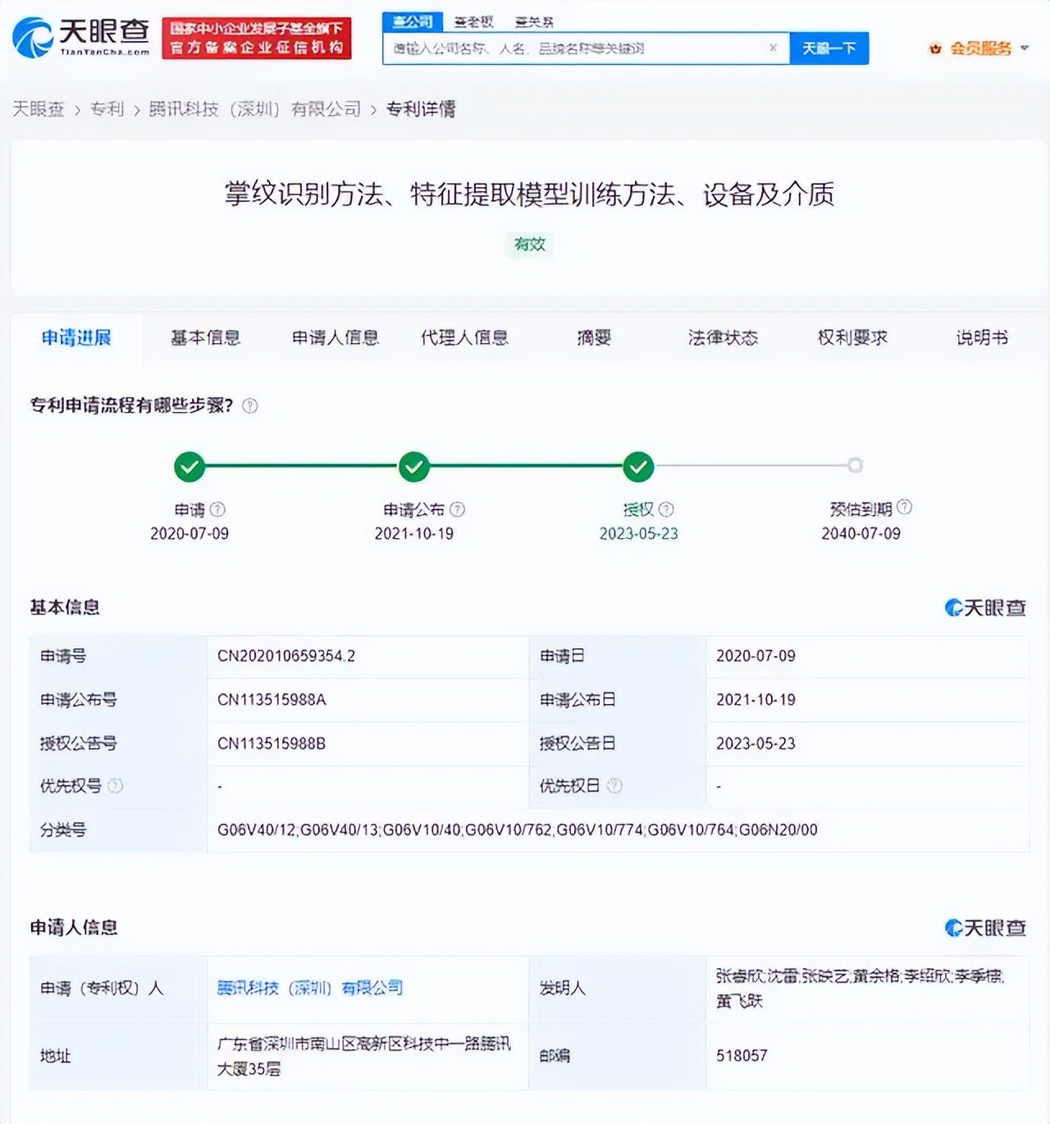Switch to the 查关系 search tab
The width and height of the screenshot is (1050, 1124).
coord(533,21)
